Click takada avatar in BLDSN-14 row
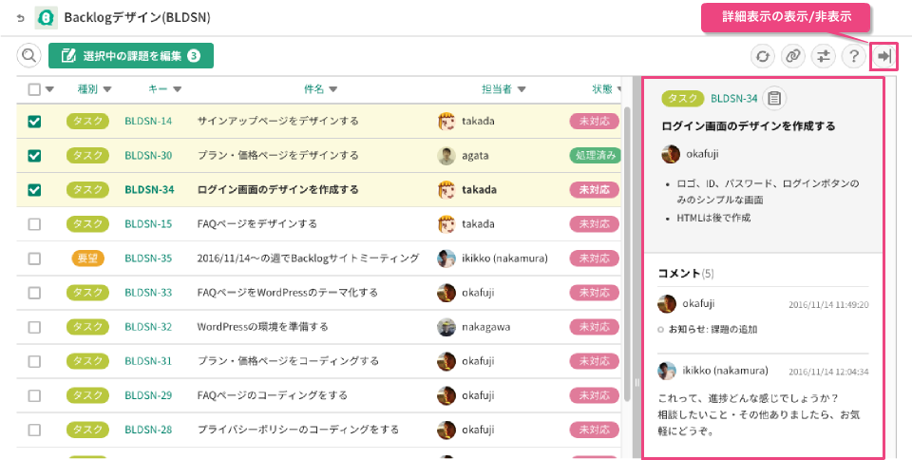Viewport: 912px width, 460px height. click(x=446, y=122)
